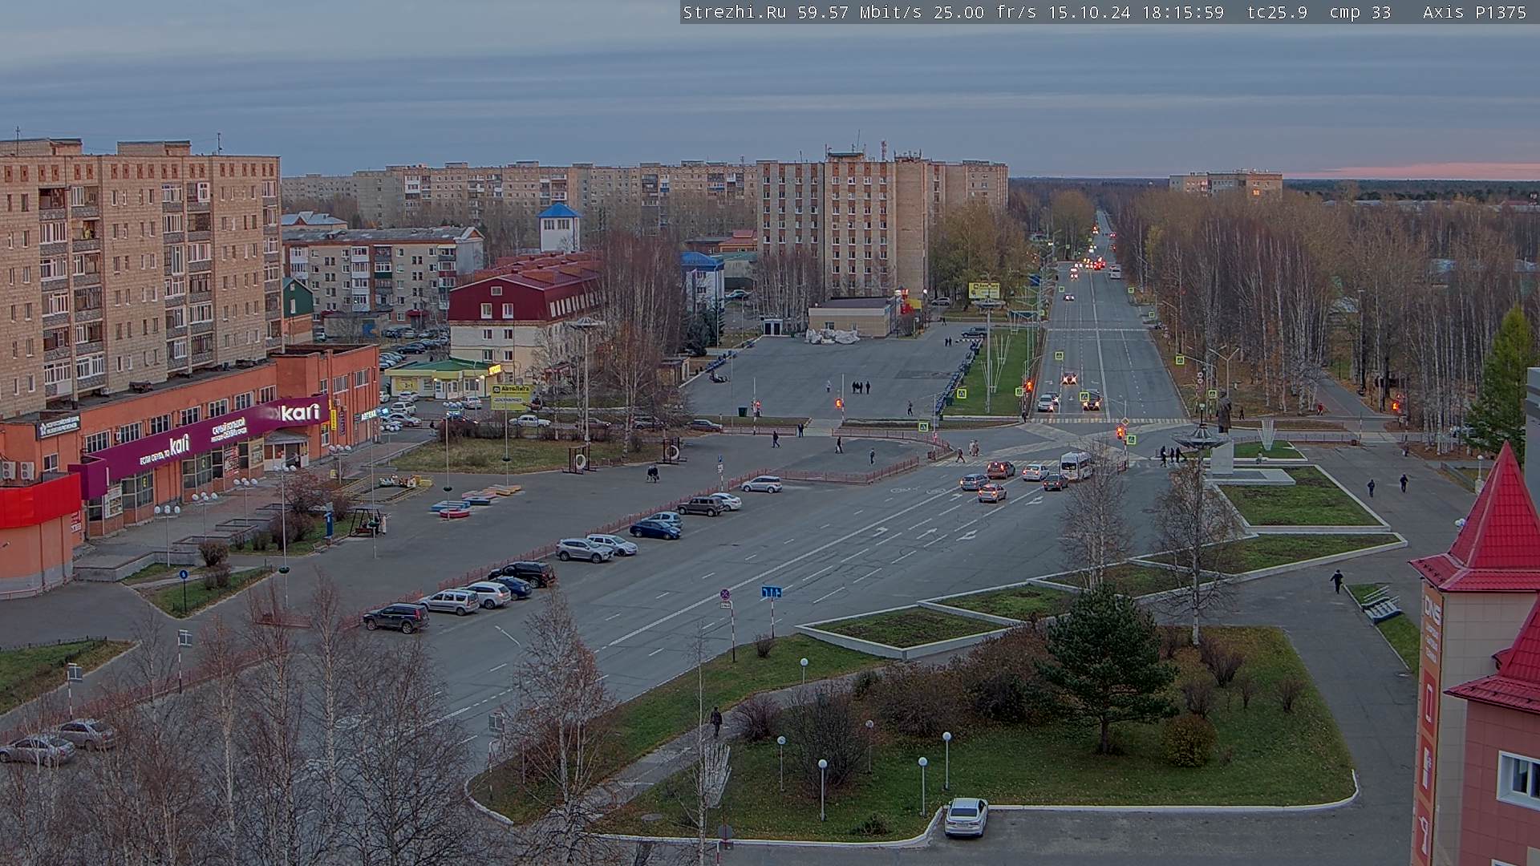1540x866 pixels.
Task: Select the date 15.10.24 in overlay
Action: (x=1088, y=12)
